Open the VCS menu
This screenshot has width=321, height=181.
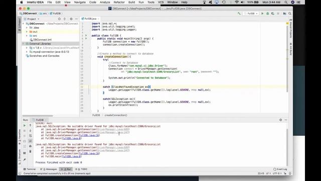pos(160,2)
